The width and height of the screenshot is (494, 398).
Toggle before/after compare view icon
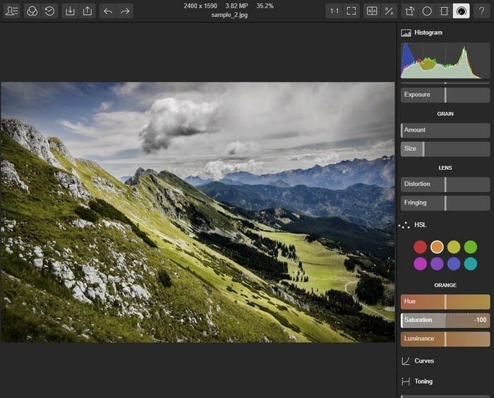tap(372, 11)
